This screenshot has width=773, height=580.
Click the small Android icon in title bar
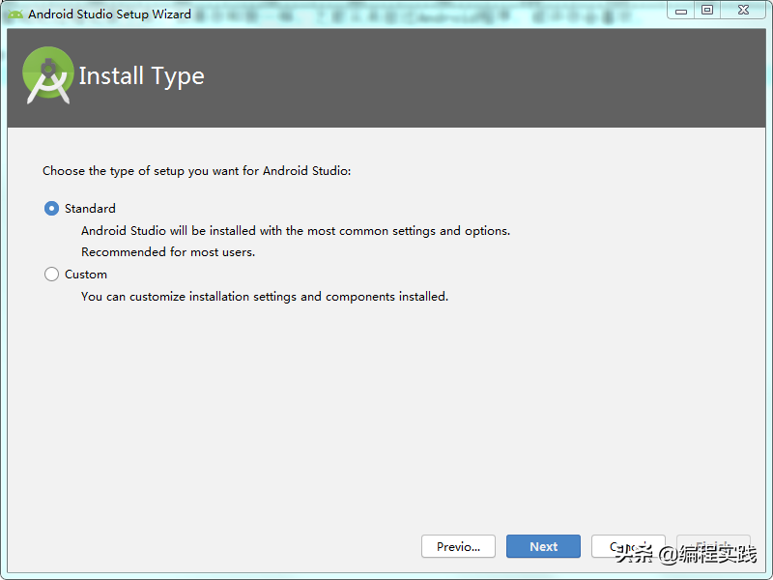pyautogui.click(x=15, y=14)
